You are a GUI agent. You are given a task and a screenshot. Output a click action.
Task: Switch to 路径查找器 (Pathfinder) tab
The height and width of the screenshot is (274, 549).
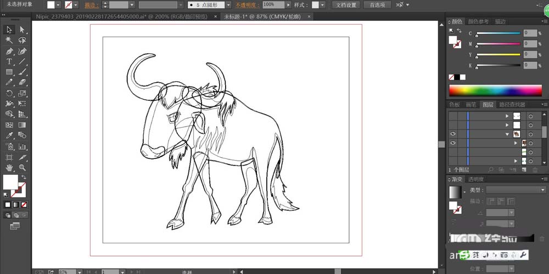pos(512,105)
